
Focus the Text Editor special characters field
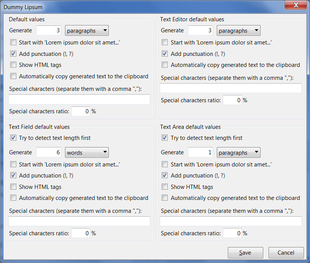point(231,89)
